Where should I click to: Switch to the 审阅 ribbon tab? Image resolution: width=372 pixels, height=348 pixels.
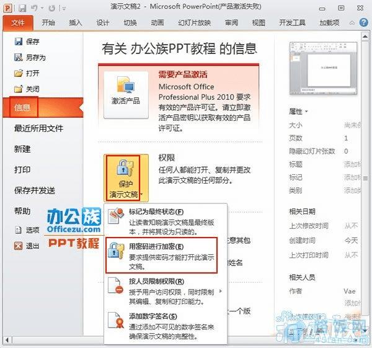tap(231, 23)
